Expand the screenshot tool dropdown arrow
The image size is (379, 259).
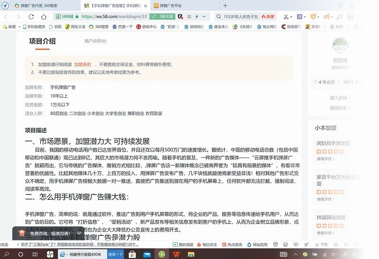[x=291, y=17]
